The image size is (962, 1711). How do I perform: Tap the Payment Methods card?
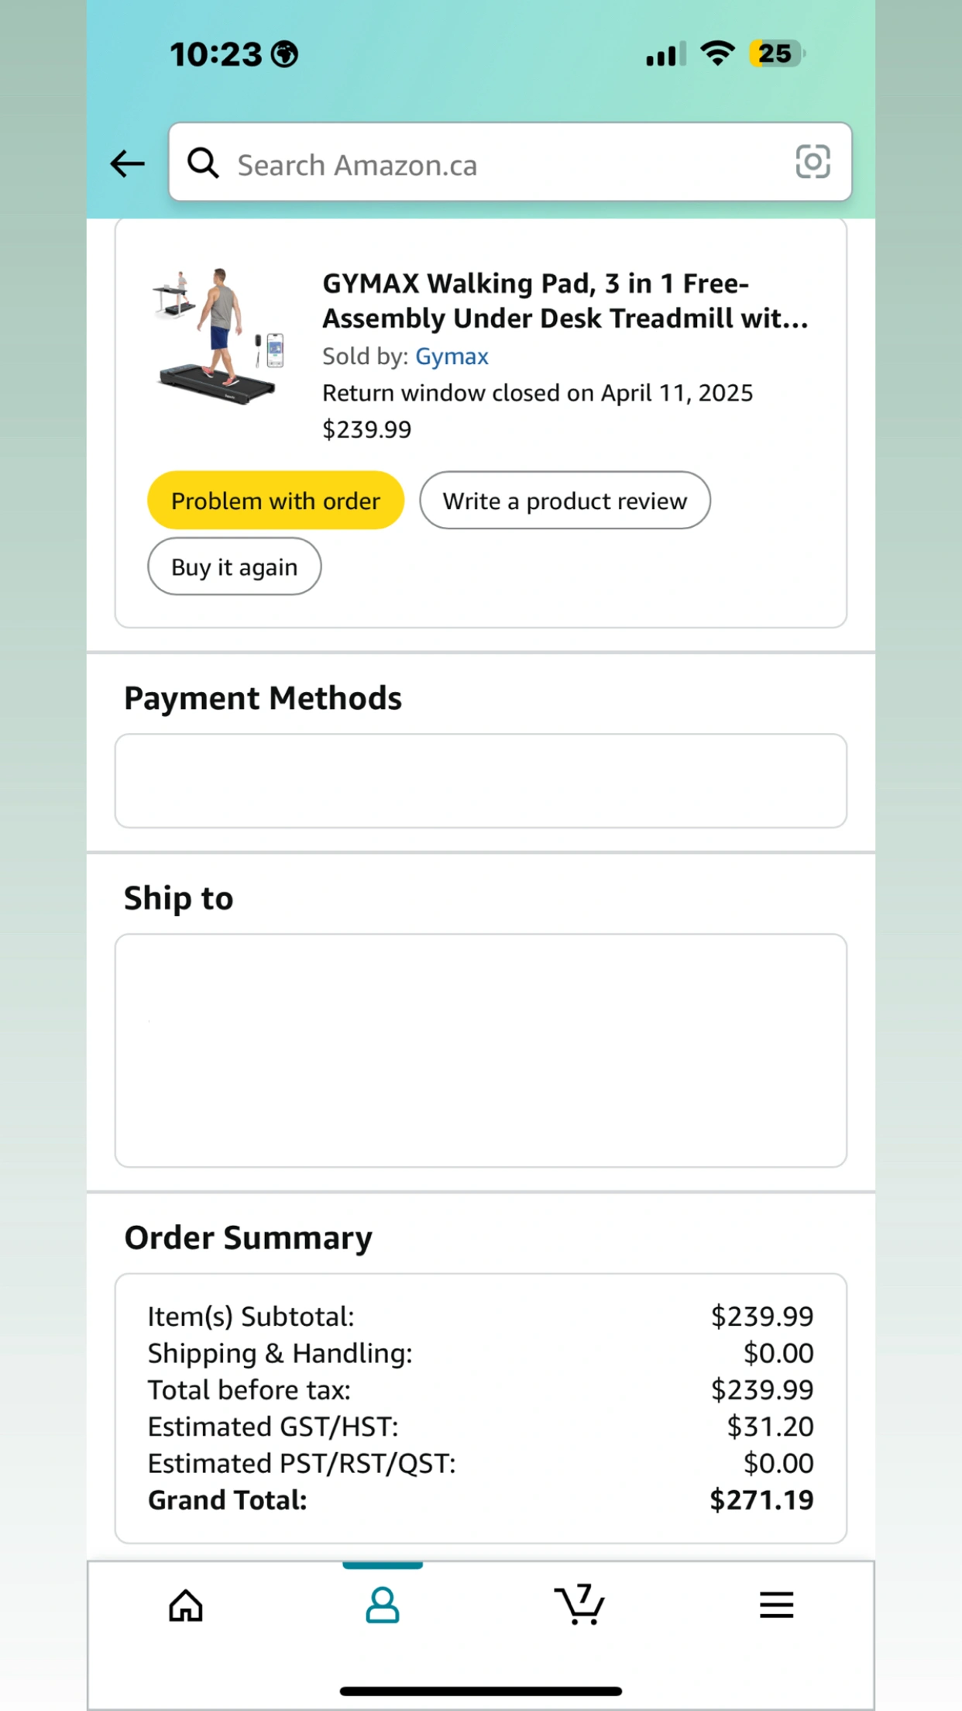[x=481, y=781]
